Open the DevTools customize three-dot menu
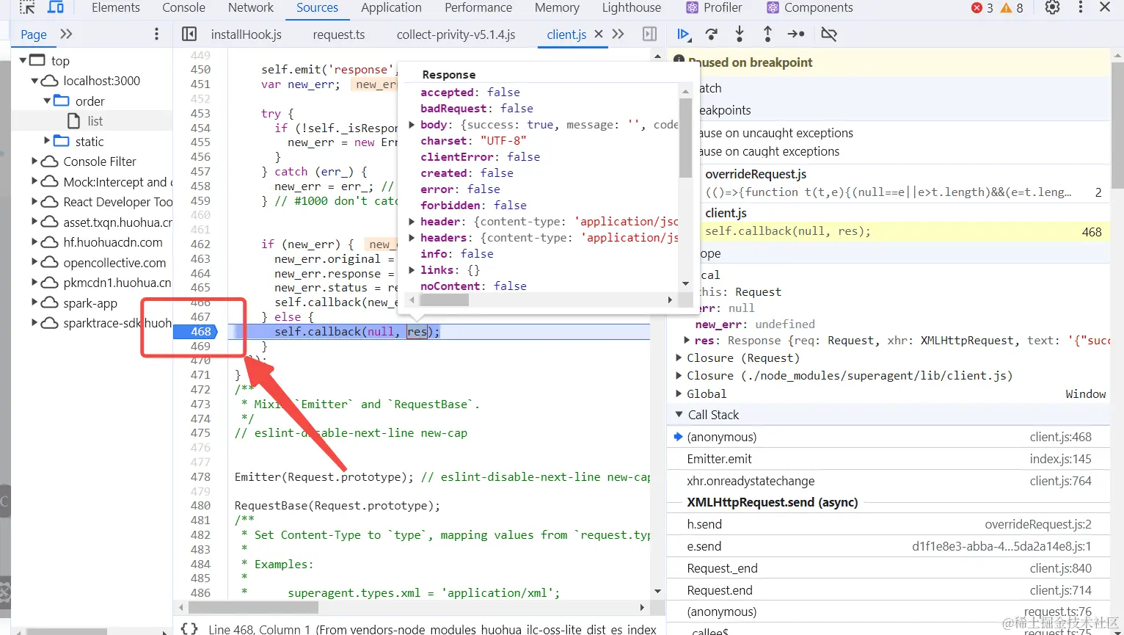The height and width of the screenshot is (635, 1124). [x=1081, y=7]
